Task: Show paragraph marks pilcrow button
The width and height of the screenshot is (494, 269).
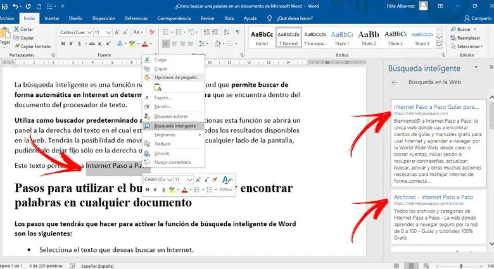Action: pos(238,32)
